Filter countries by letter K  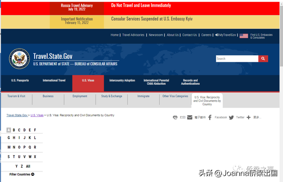pos(30,138)
